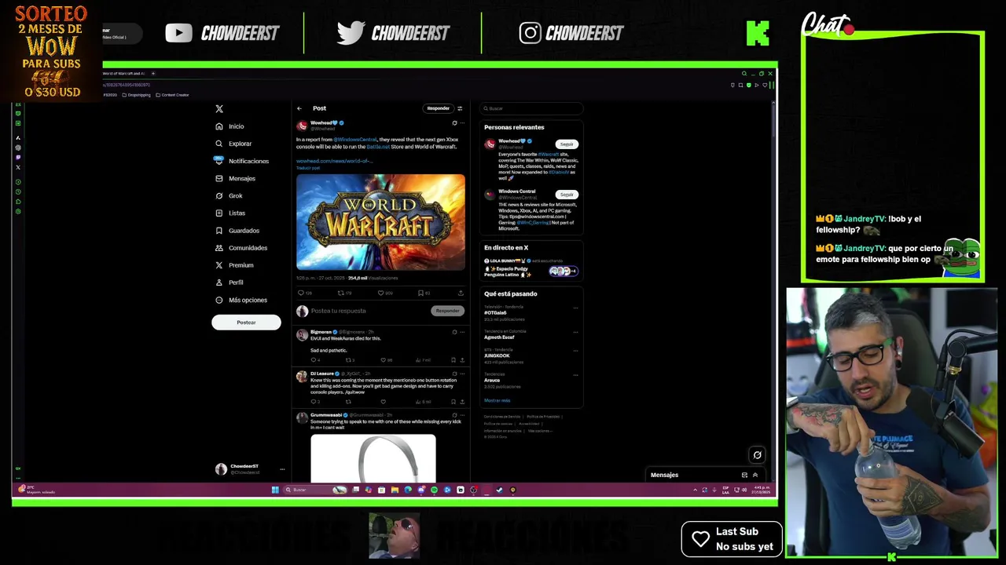
Task: Expand the Mensajes drawer chevrons
Action: [755, 475]
